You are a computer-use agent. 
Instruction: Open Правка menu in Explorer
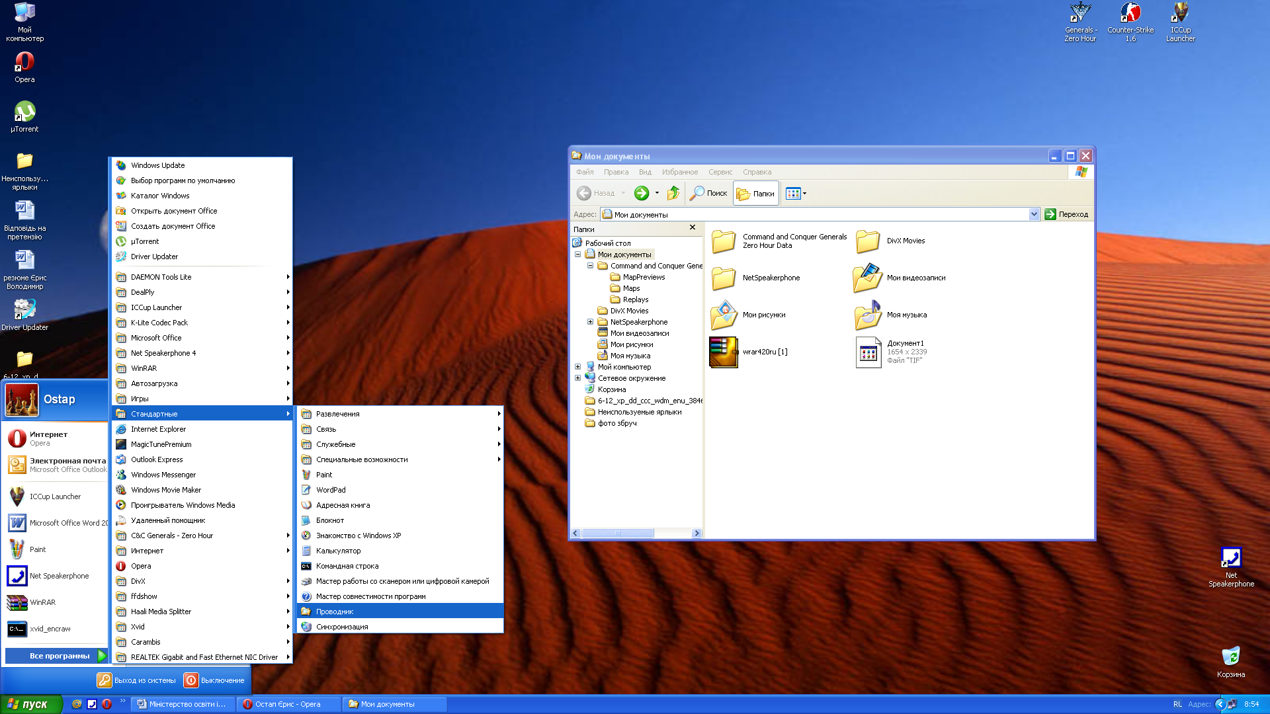(616, 172)
